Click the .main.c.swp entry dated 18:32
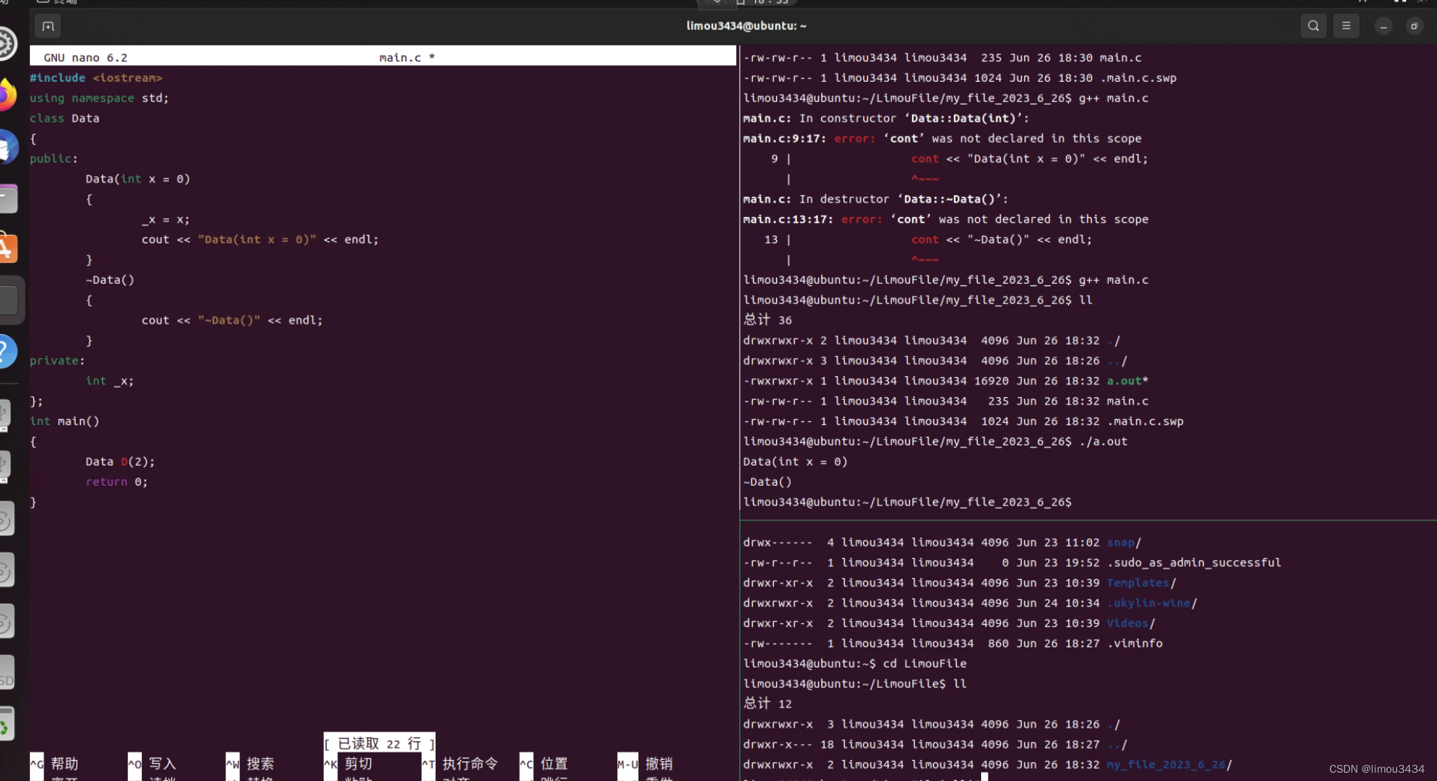The image size is (1437, 781). [1145, 422]
